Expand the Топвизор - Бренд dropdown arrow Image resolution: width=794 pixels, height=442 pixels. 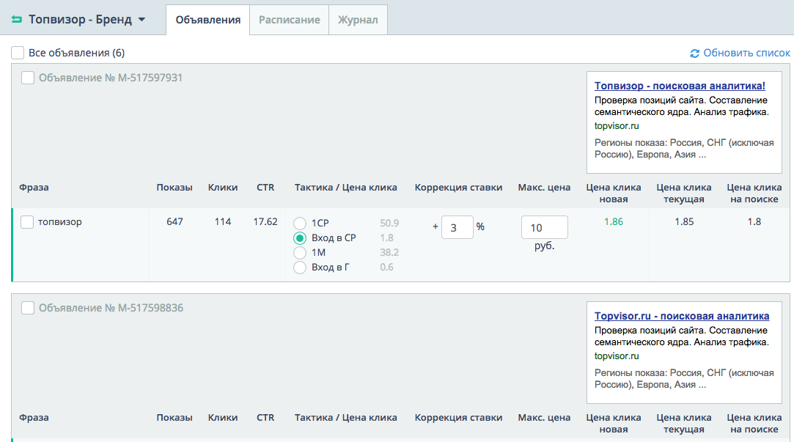141,20
